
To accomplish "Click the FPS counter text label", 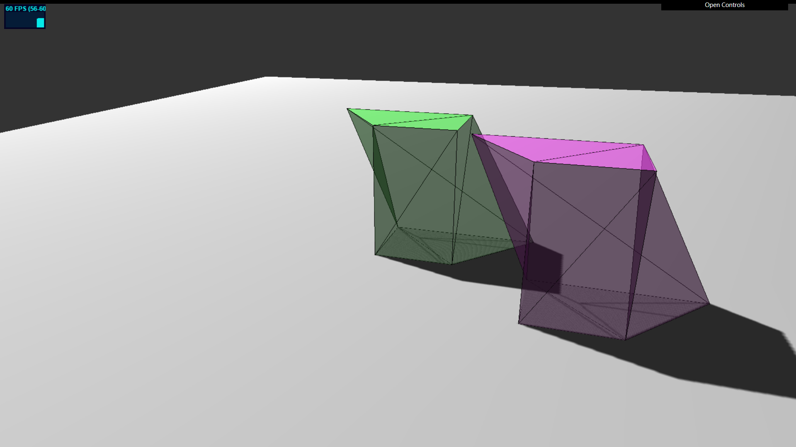I will pyautogui.click(x=25, y=9).
